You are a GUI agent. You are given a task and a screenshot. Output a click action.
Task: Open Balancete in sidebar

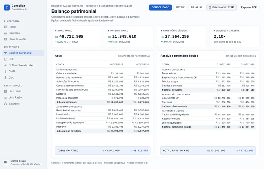(x=23, y=104)
